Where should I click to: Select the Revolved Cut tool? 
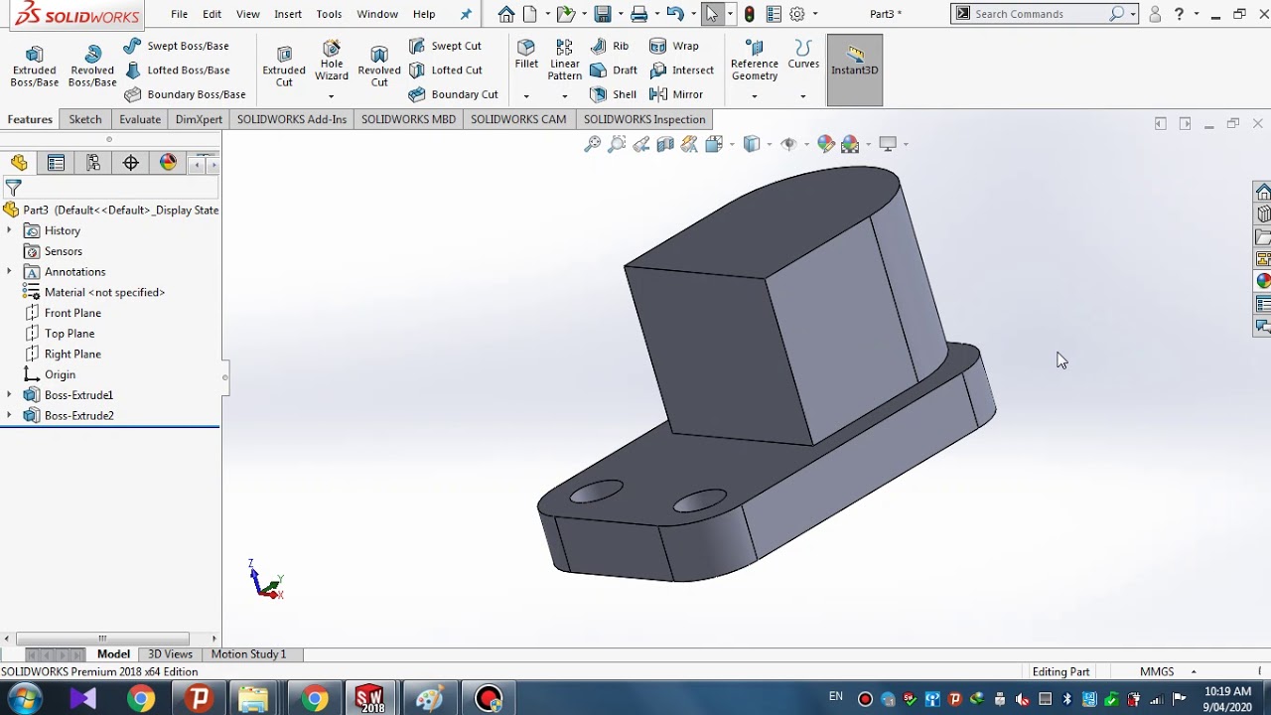[379, 67]
